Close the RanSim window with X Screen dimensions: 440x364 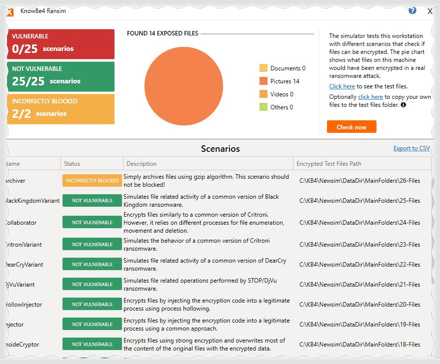(429, 11)
